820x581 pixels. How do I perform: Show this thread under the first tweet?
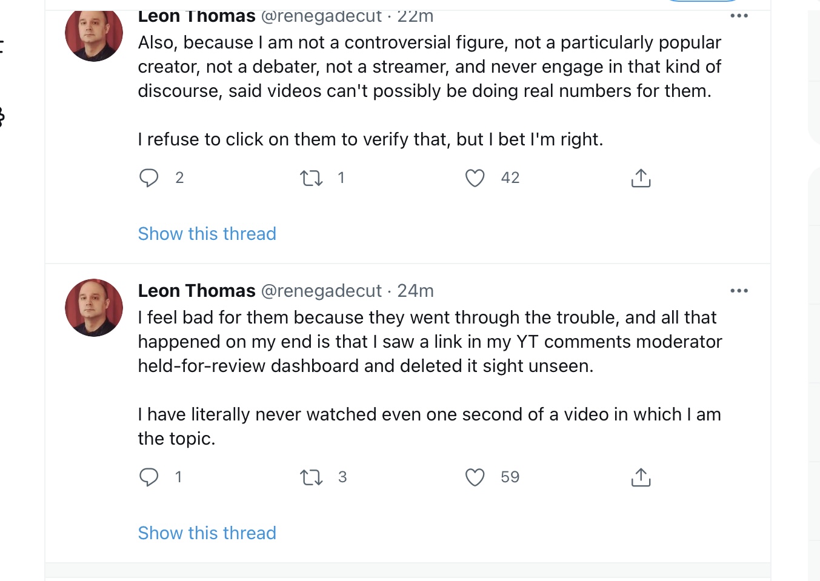coord(207,234)
